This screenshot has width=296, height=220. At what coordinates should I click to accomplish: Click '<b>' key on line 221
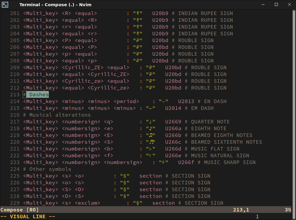[x=108, y=149]
